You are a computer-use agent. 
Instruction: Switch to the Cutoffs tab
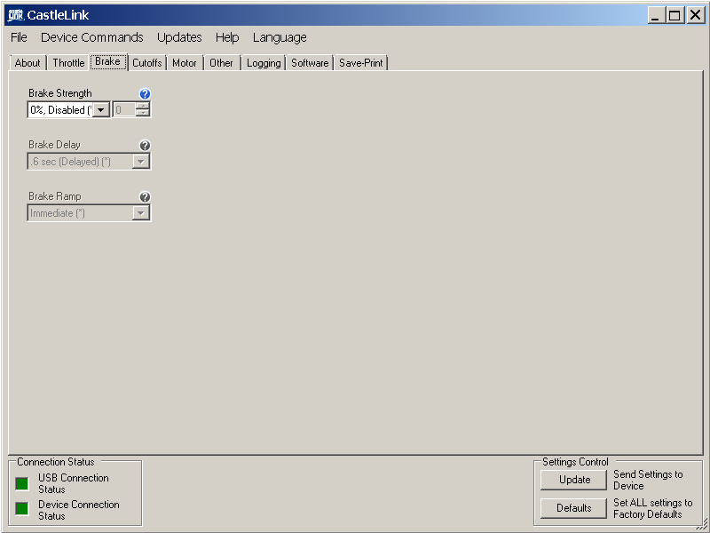click(147, 63)
